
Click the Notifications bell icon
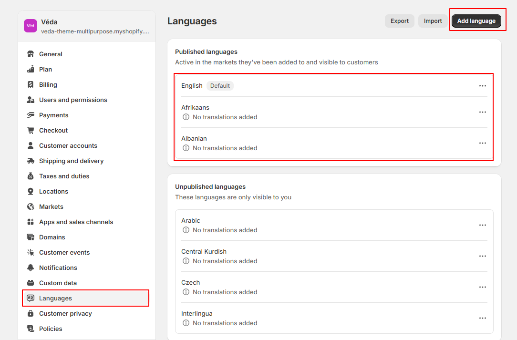[x=31, y=268]
